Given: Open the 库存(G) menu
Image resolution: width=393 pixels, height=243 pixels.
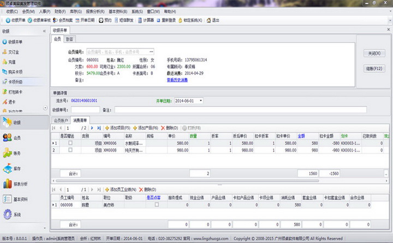Looking at the screenshot, I should coord(75,11).
